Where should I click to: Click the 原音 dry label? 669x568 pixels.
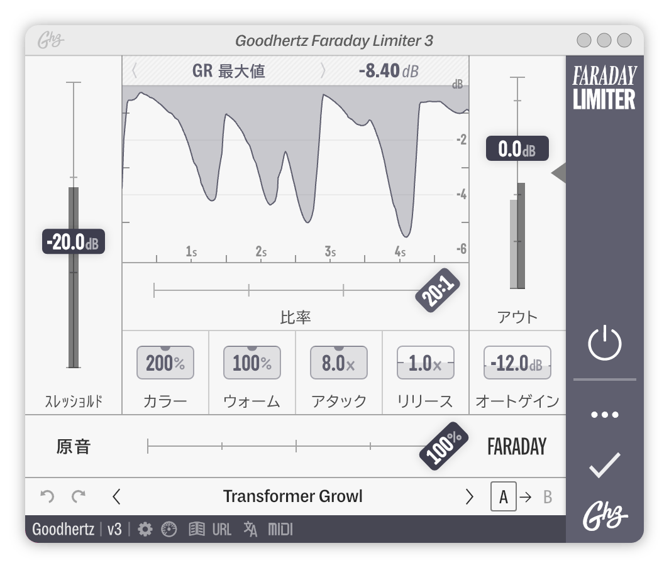(x=74, y=447)
